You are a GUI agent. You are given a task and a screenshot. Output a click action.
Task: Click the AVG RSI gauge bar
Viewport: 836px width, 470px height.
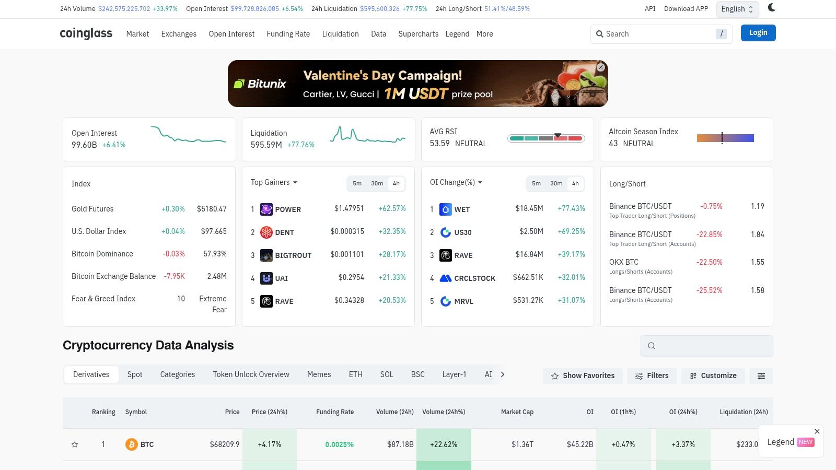tap(546, 138)
